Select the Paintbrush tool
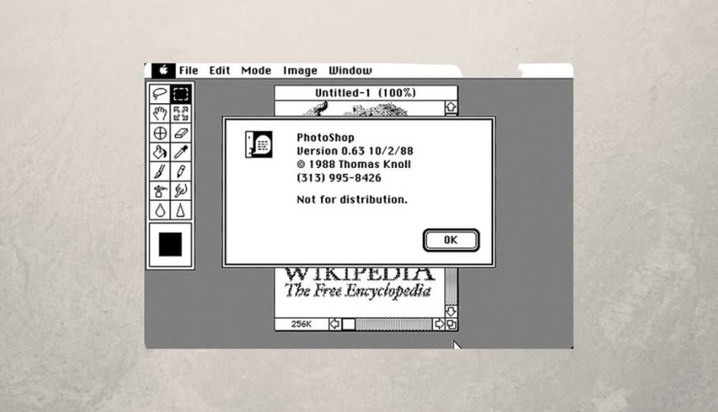718x412 pixels. pos(160,171)
